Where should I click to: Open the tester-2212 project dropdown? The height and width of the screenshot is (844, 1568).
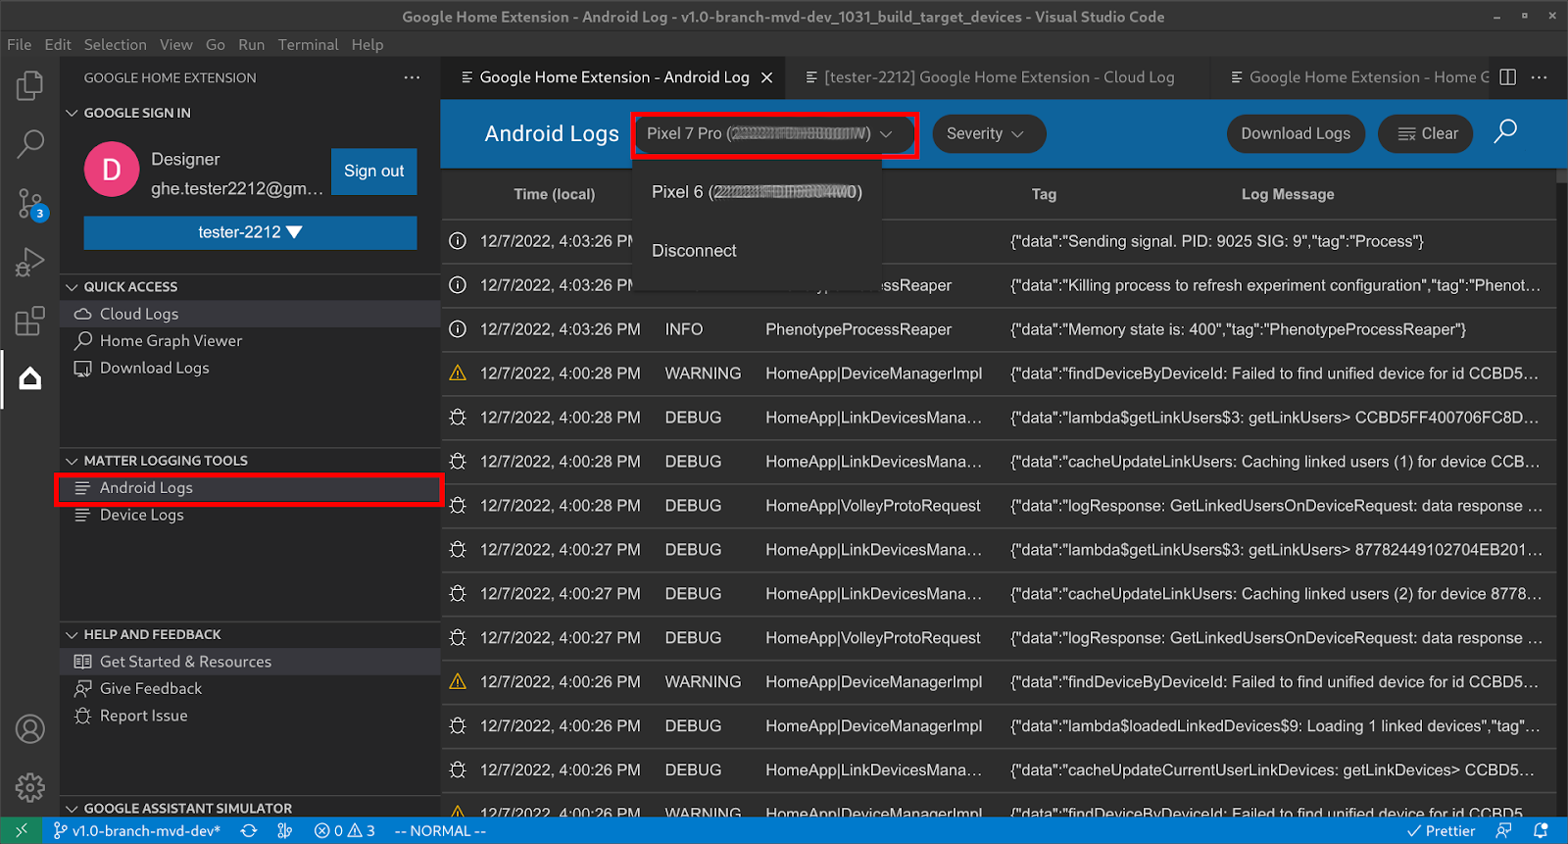click(x=250, y=232)
